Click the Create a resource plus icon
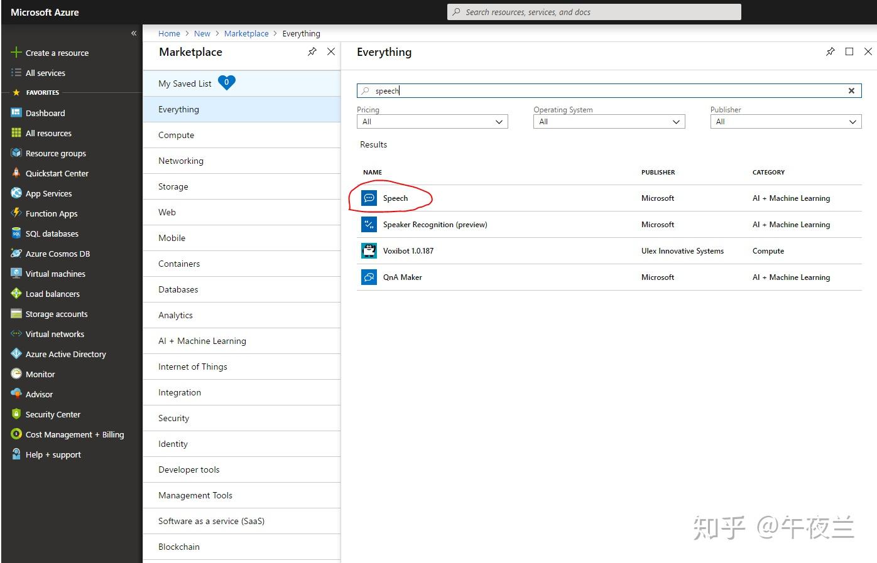This screenshot has height=563, width=877. point(16,53)
